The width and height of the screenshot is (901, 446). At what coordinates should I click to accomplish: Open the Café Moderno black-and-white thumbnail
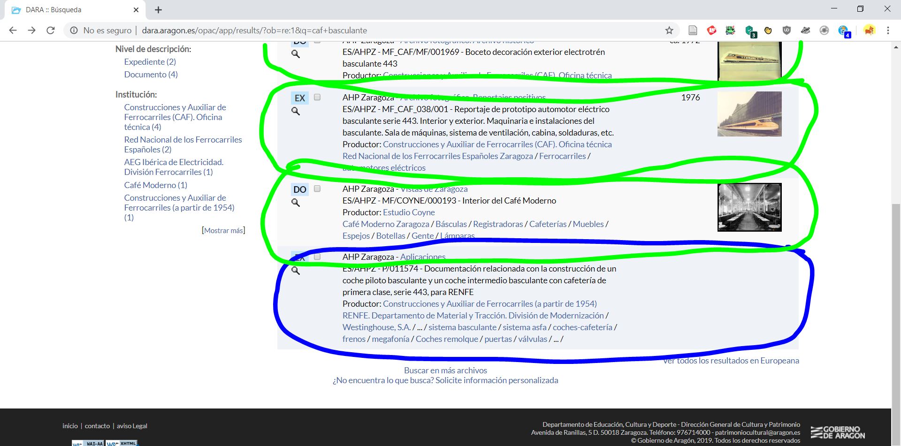[x=749, y=207]
